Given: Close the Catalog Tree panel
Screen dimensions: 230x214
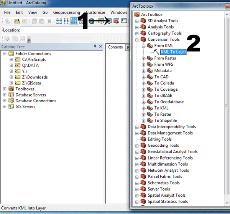Looking at the screenshot, I should click(x=100, y=46).
